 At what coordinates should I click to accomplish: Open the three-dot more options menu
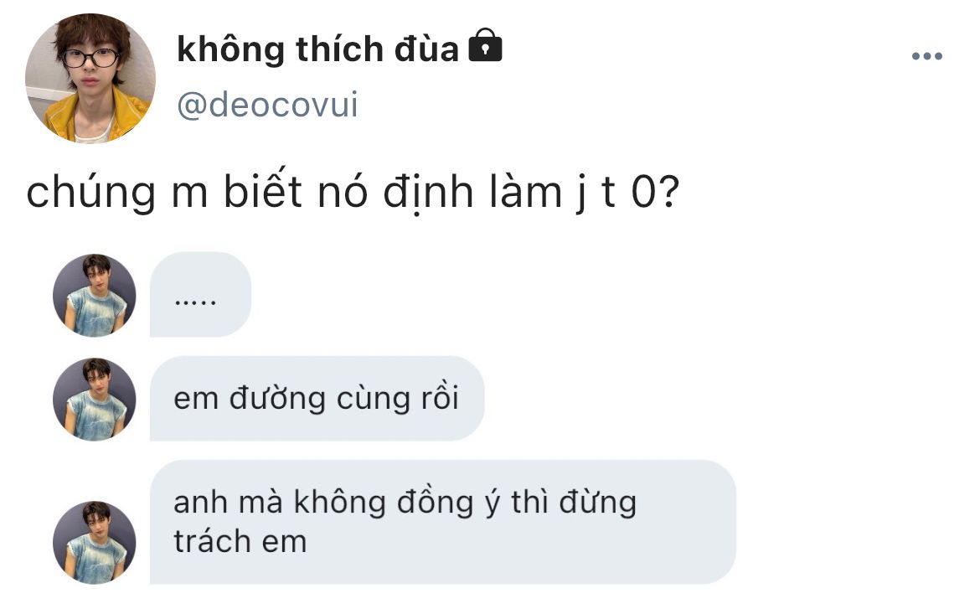pos(927,56)
